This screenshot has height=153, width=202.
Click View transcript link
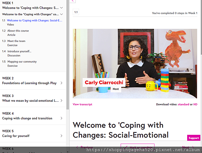(82, 104)
